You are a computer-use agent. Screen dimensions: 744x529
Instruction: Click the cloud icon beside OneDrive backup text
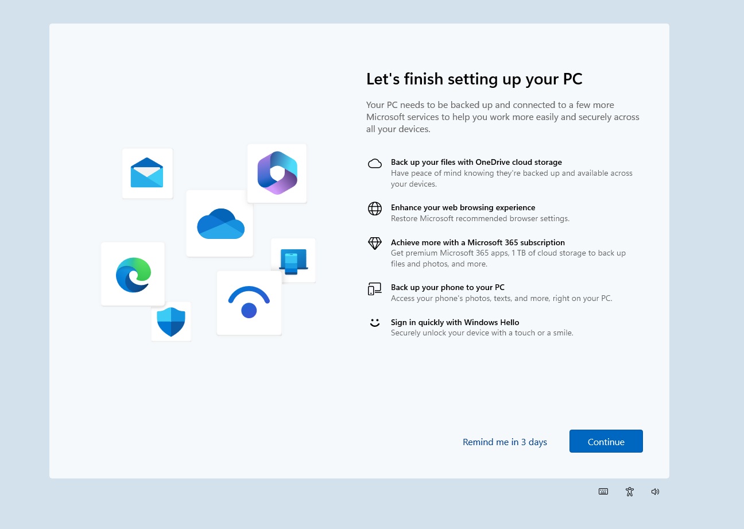[375, 164]
